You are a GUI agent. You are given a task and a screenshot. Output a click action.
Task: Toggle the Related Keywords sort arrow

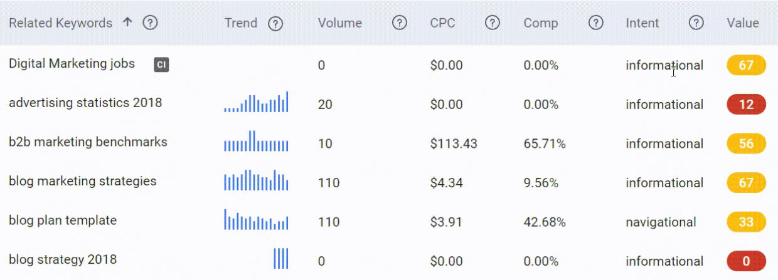click(127, 23)
